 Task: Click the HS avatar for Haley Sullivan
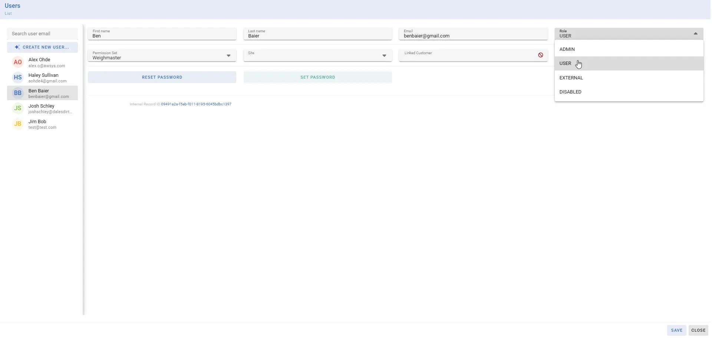[x=17, y=78]
